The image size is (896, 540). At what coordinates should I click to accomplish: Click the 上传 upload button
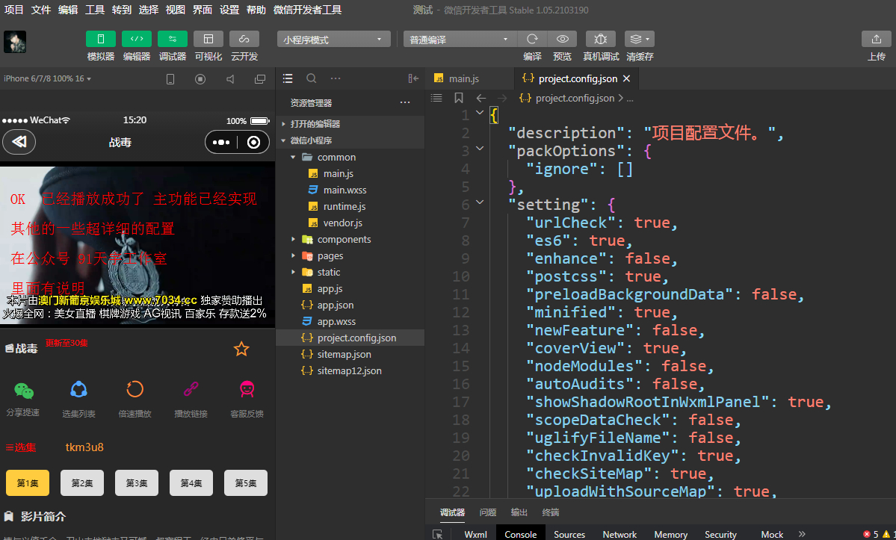pyautogui.click(x=876, y=39)
